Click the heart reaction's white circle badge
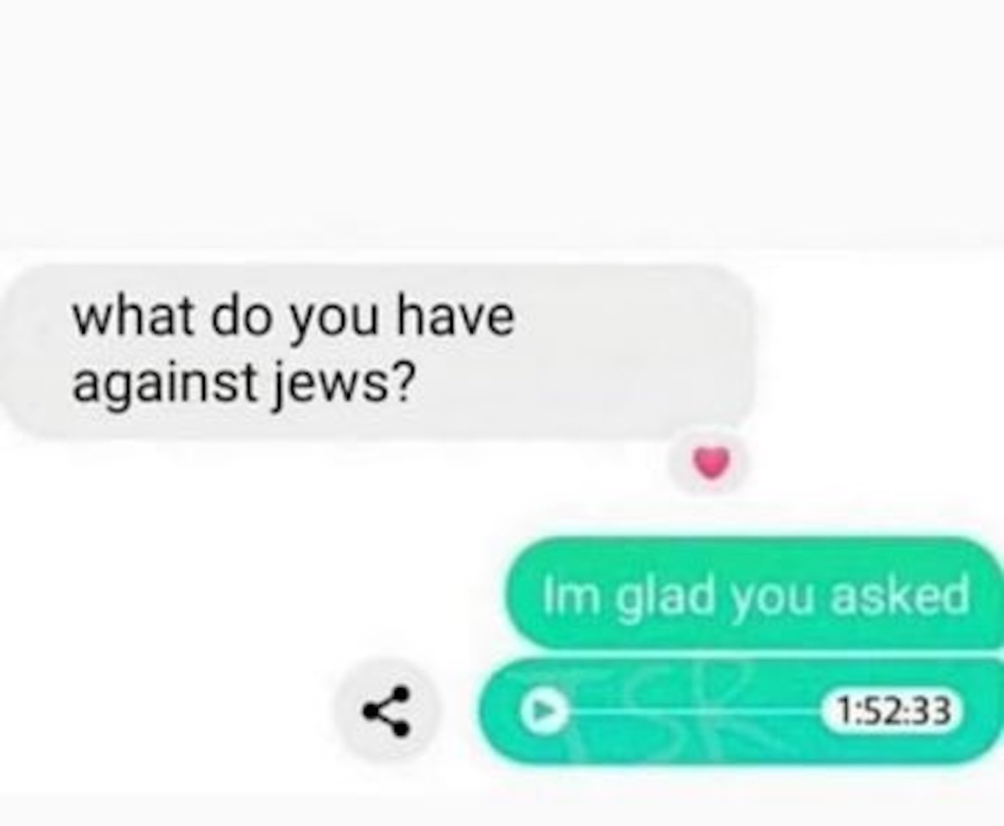 click(711, 464)
